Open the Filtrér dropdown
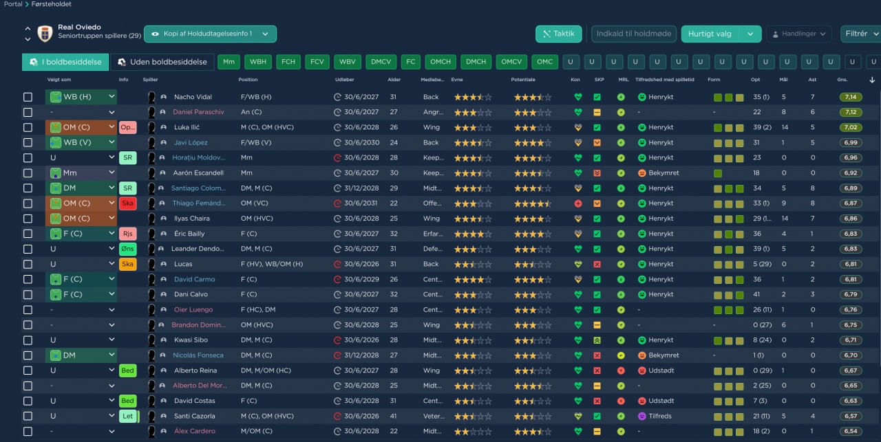Screen dimensions: 881x442 (861, 34)
